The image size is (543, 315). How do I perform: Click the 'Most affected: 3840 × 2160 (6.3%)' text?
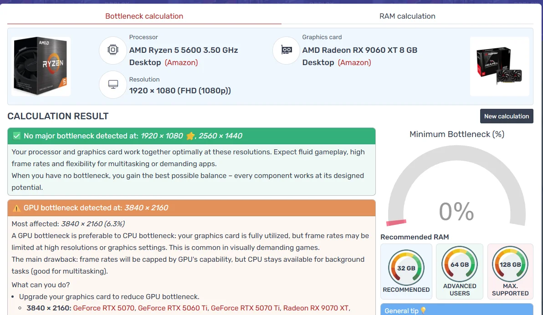(x=68, y=224)
